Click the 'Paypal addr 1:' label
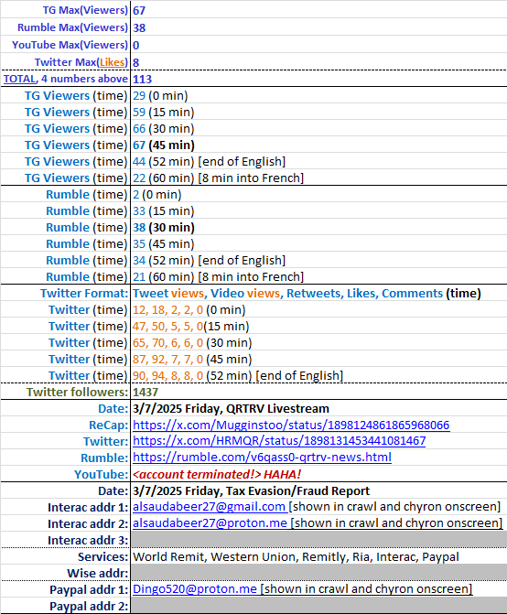Viewport: 507px width, 614px height. tap(89, 589)
